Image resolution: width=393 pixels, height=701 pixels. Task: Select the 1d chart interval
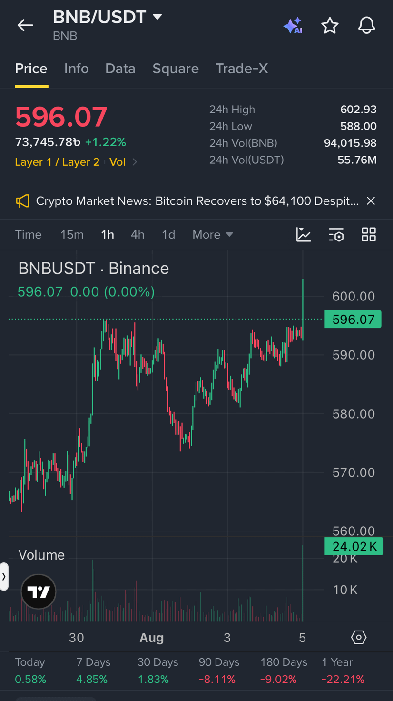pos(168,234)
